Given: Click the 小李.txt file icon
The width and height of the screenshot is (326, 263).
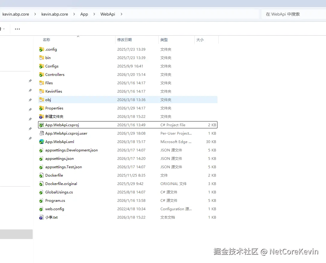Looking at the screenshot, I should 42,217.
